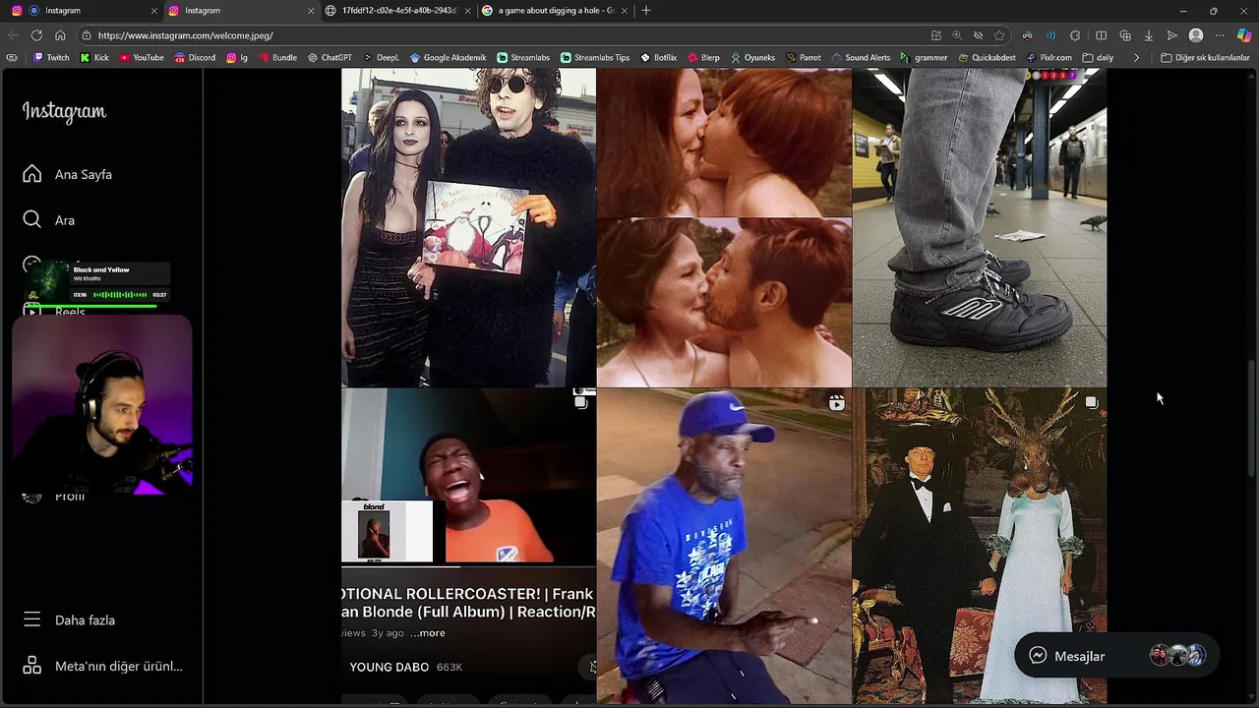Open the Daha fazla hamburger menu
Image resolution: width=1259 pixels, height=708 pixels.
[32, 619]
